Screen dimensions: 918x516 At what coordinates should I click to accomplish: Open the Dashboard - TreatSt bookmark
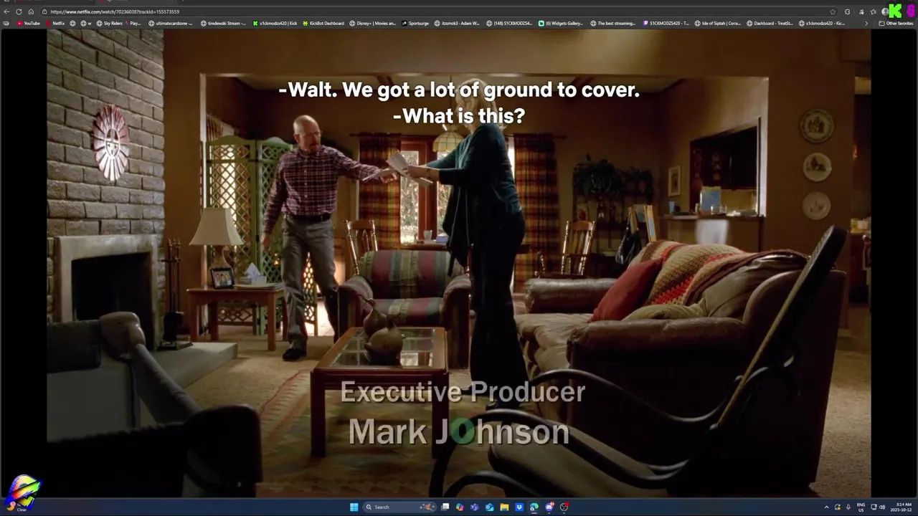(x=770, y=23)
